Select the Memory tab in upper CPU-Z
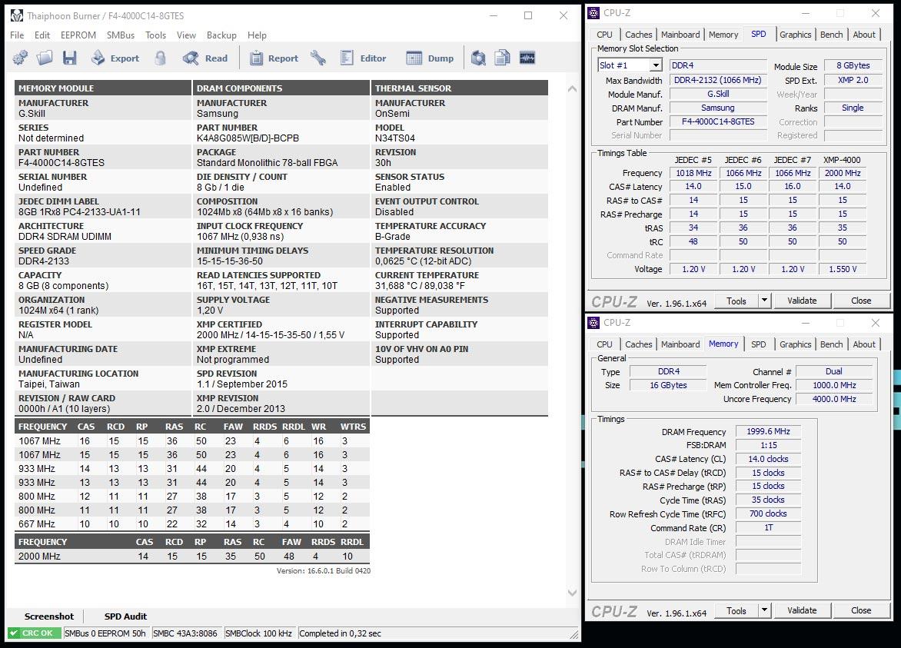The height and width of the screenshot is (648, 901). coord(723,35)
